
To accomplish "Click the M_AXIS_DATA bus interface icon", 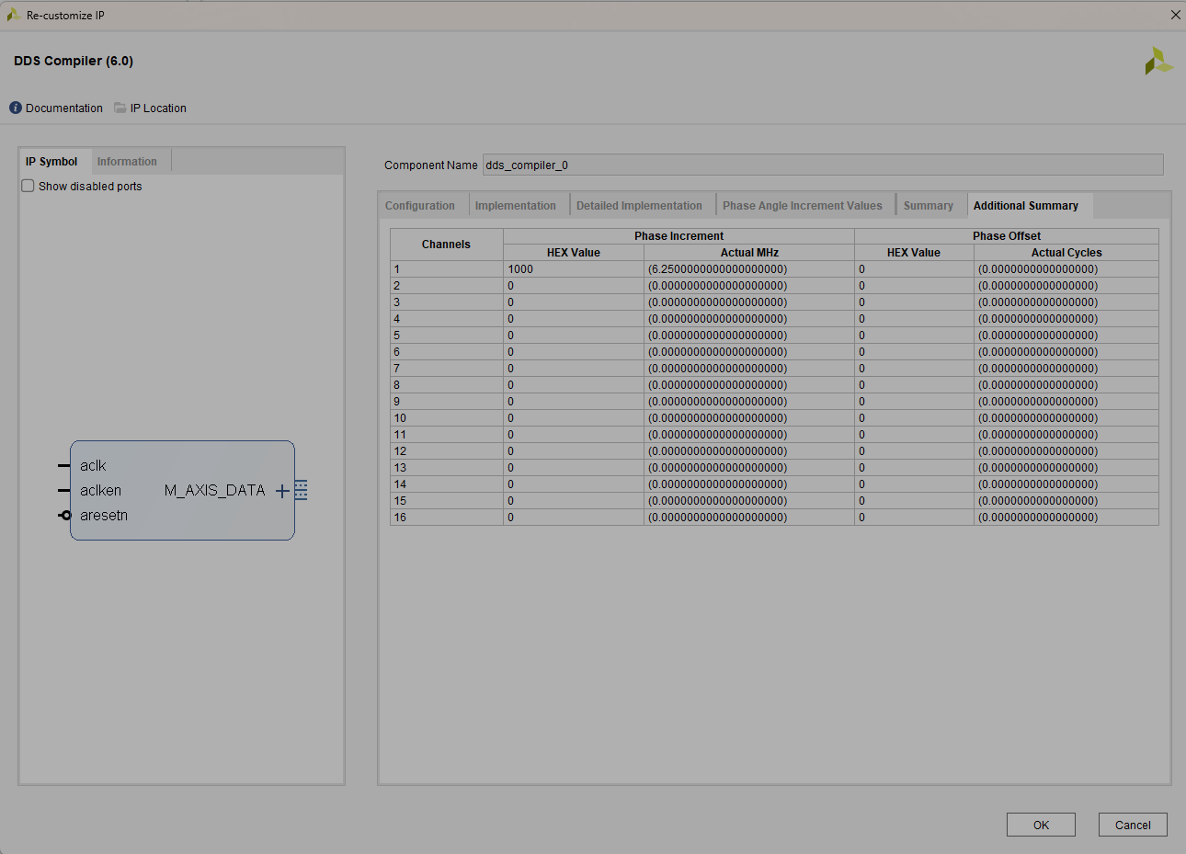I will click(302, 490).
